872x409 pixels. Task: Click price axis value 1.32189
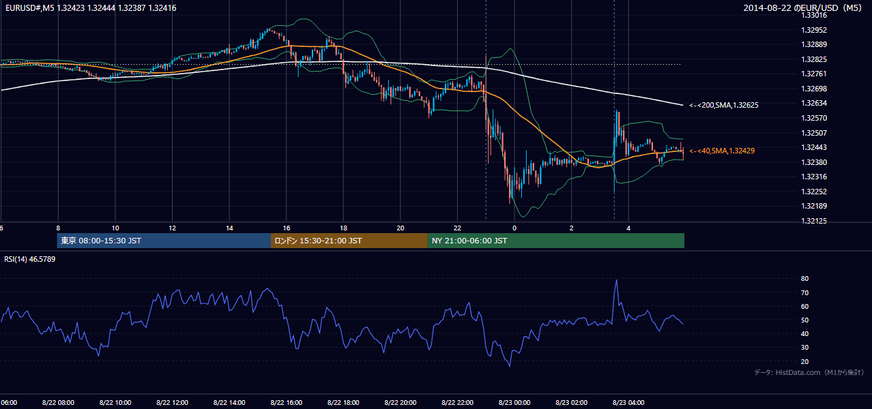813,206
